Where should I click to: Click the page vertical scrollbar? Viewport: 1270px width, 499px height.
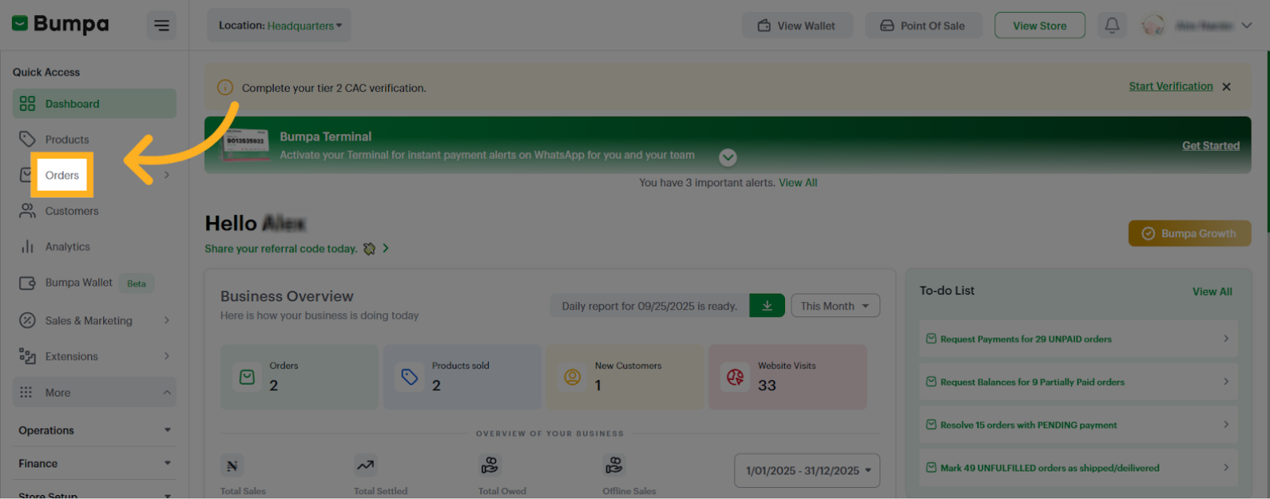1267,142
